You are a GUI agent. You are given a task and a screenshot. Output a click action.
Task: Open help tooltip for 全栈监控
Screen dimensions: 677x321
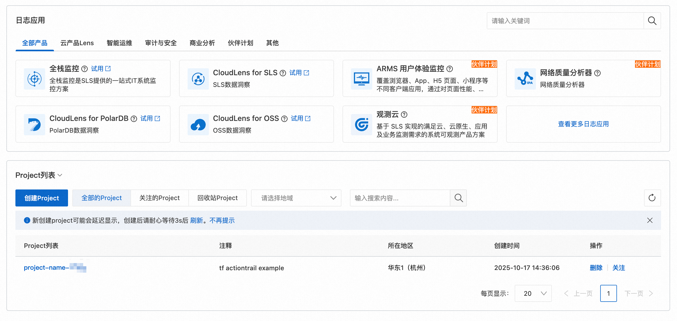(84, 69)
